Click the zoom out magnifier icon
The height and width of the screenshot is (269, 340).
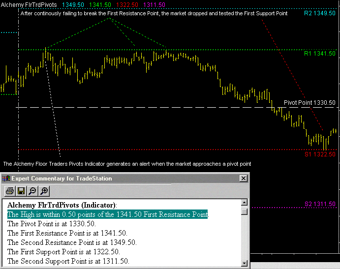click(x=32, y=191)
